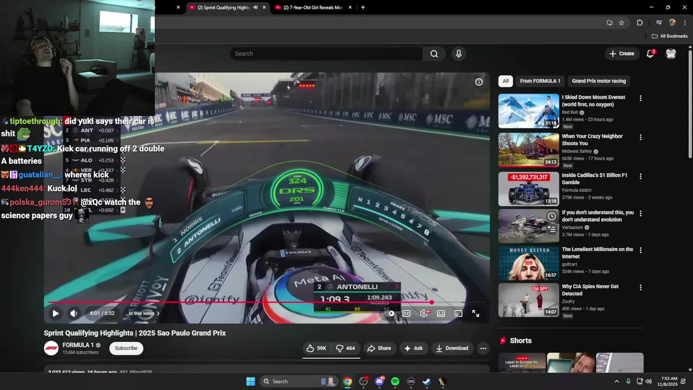Screen dimensions: 693x390
Task: Open Steam from the taskbar
Action: click(427, 381)
